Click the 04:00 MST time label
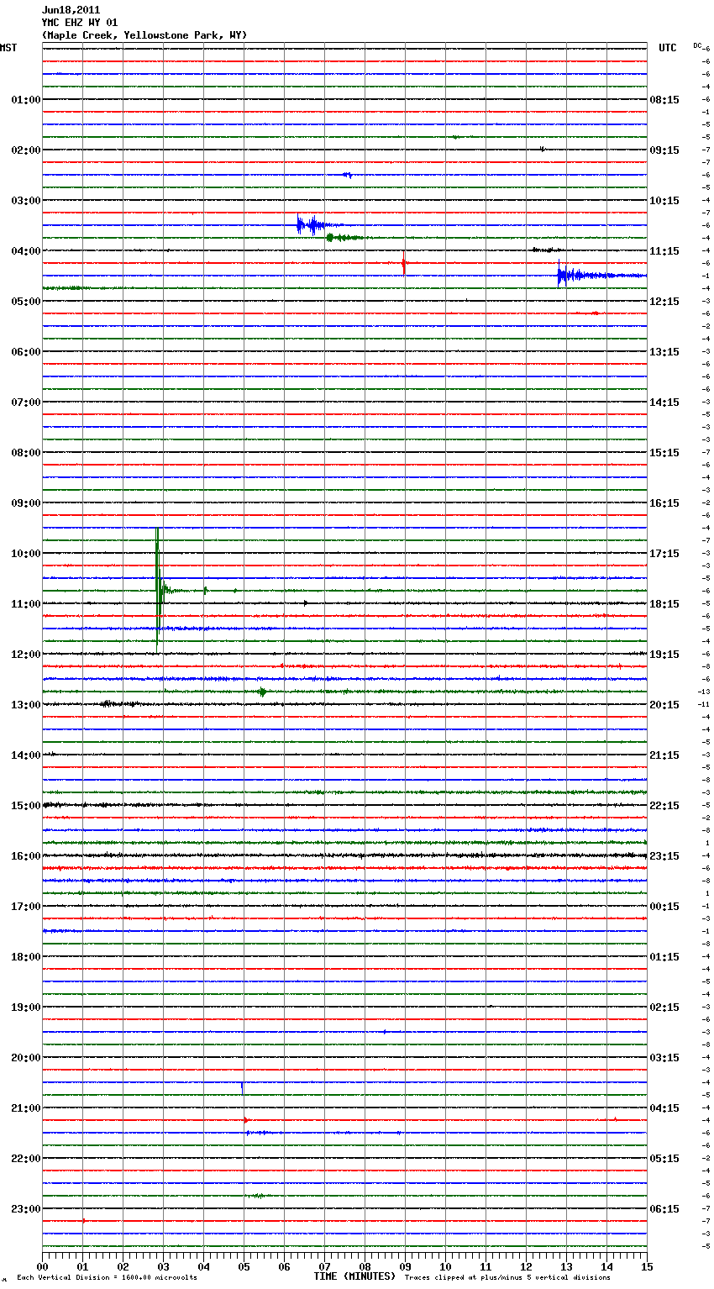This screenshot has width=714, height=1289. click(x=26, y=251)
